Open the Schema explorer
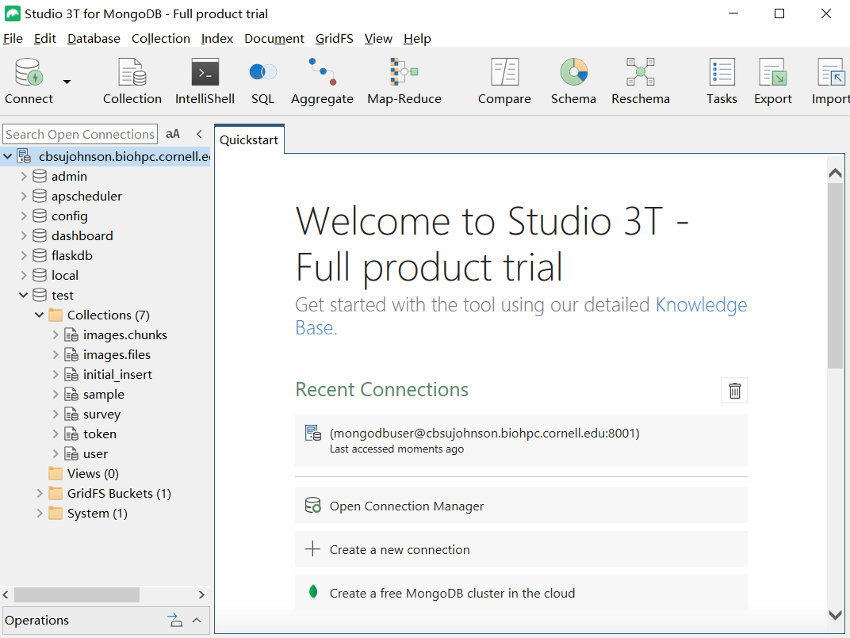Screen dimensions: 850x638 point(573,82)
